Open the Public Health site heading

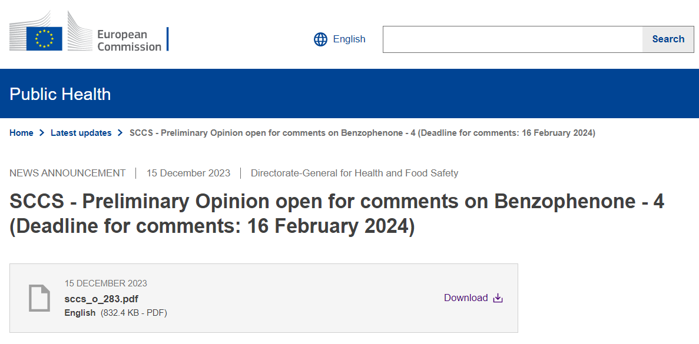point(60,94)
